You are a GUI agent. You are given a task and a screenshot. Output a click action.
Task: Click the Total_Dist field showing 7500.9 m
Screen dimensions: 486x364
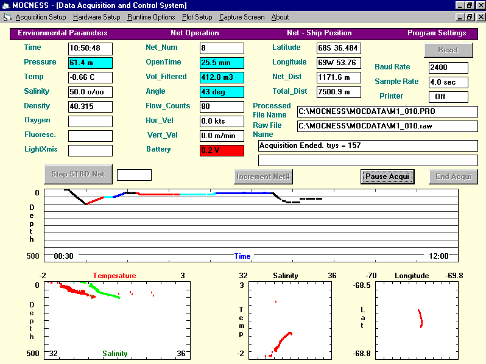[x=339, y=92]
